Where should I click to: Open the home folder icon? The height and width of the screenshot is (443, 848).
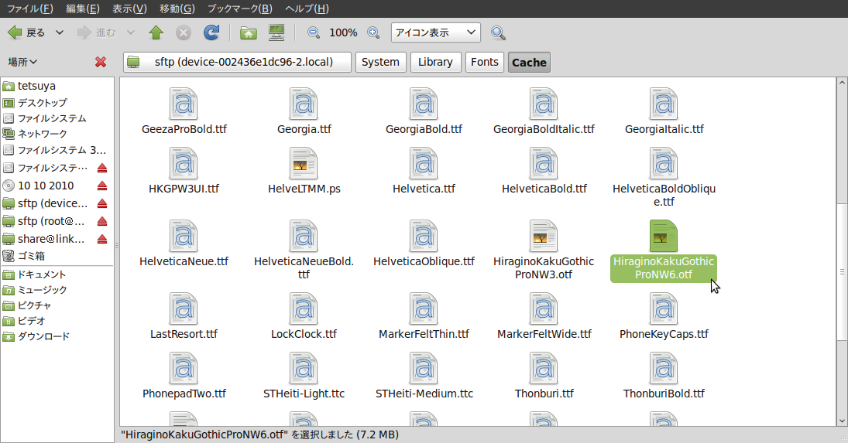[249, 33]
